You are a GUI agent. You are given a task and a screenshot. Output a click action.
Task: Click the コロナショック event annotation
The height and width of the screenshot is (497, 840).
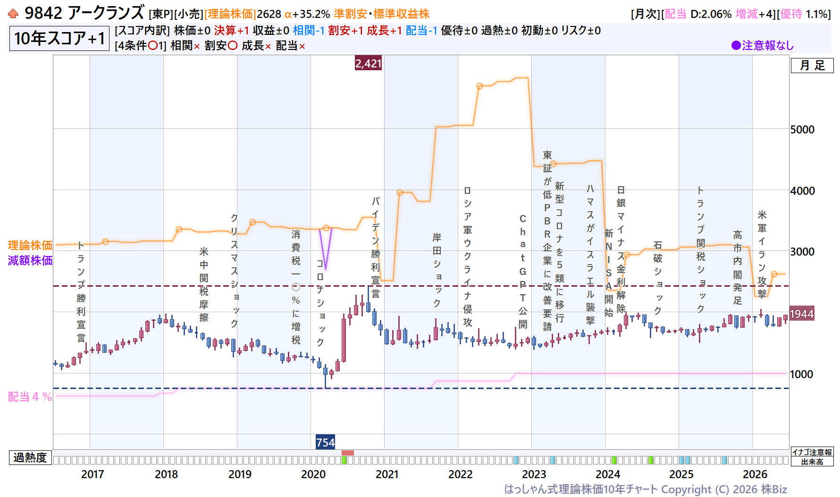[x=320, y=303]
